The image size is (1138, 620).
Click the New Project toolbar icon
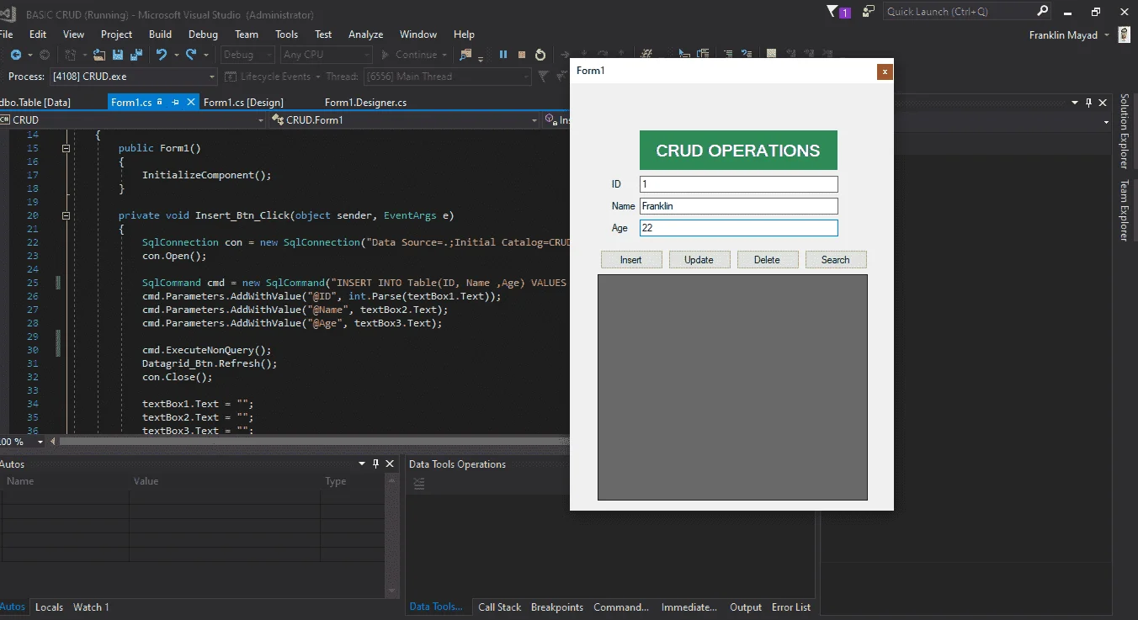pos(71,55)
